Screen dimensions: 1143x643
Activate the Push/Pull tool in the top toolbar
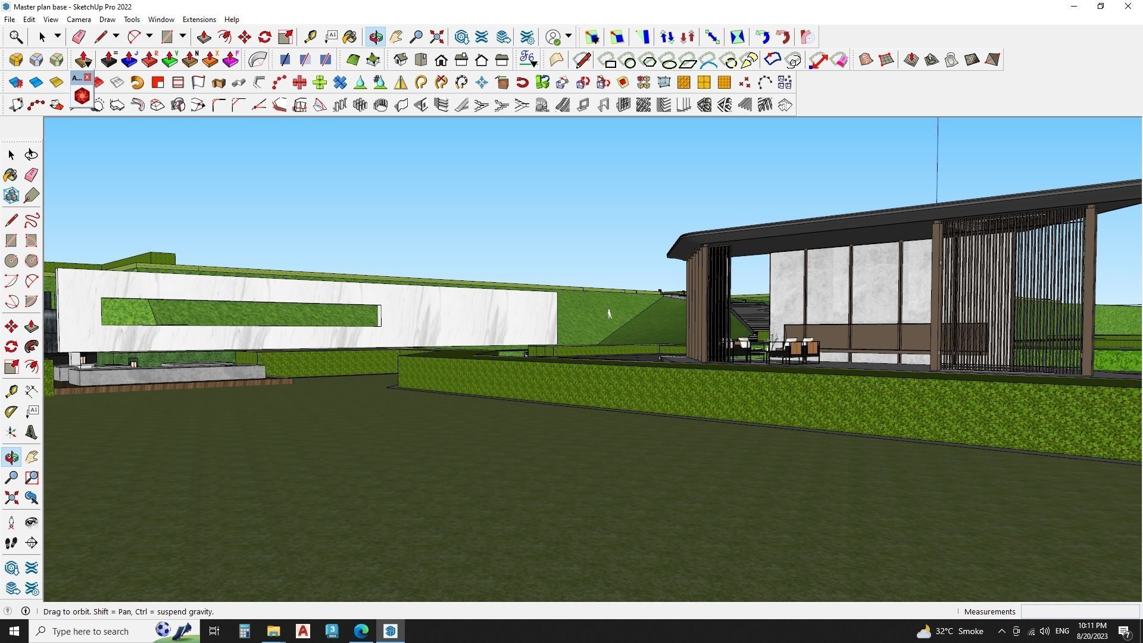pyautogui.click(x=204, y=37)
